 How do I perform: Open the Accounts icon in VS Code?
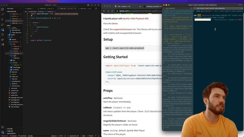click(x=2, y=127)
